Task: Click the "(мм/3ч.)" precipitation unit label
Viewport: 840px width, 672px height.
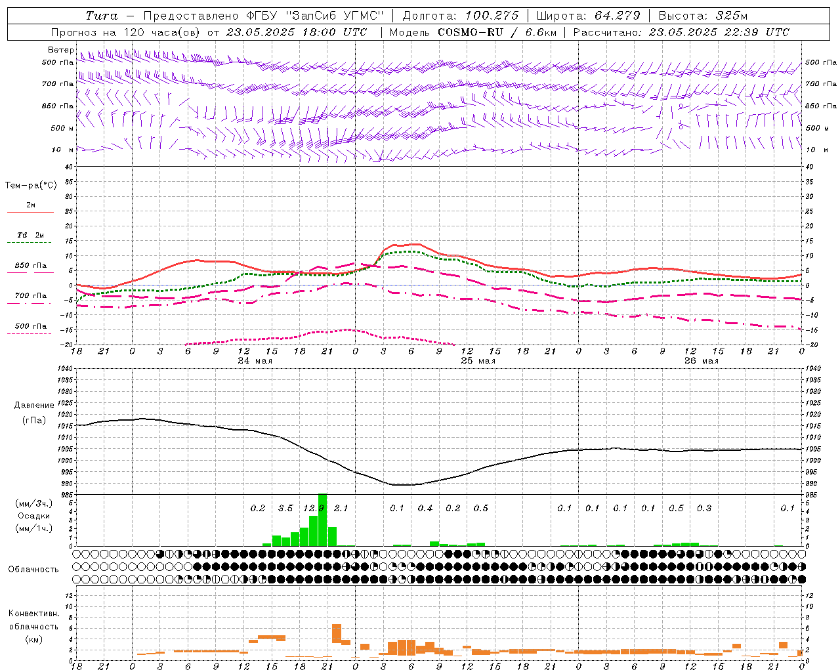Action: tap(33, 504)
